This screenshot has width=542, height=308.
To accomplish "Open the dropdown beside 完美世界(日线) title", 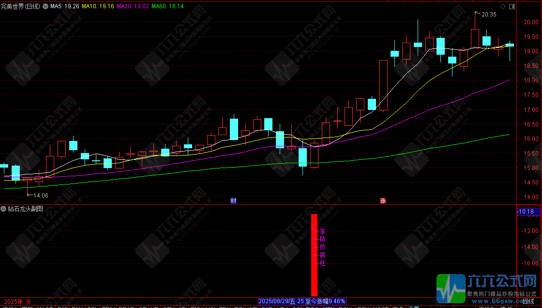I will pyautogui.click(x=45, y=6).
